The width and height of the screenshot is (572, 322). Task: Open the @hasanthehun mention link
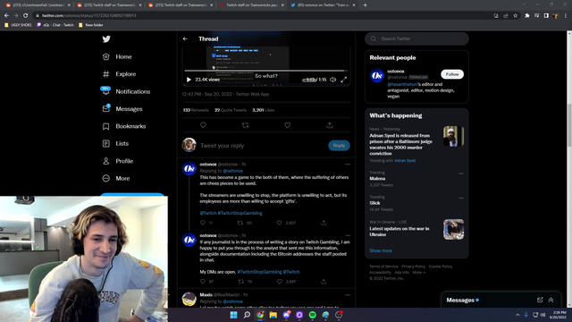pyautogui.click(x=402, y=84)
